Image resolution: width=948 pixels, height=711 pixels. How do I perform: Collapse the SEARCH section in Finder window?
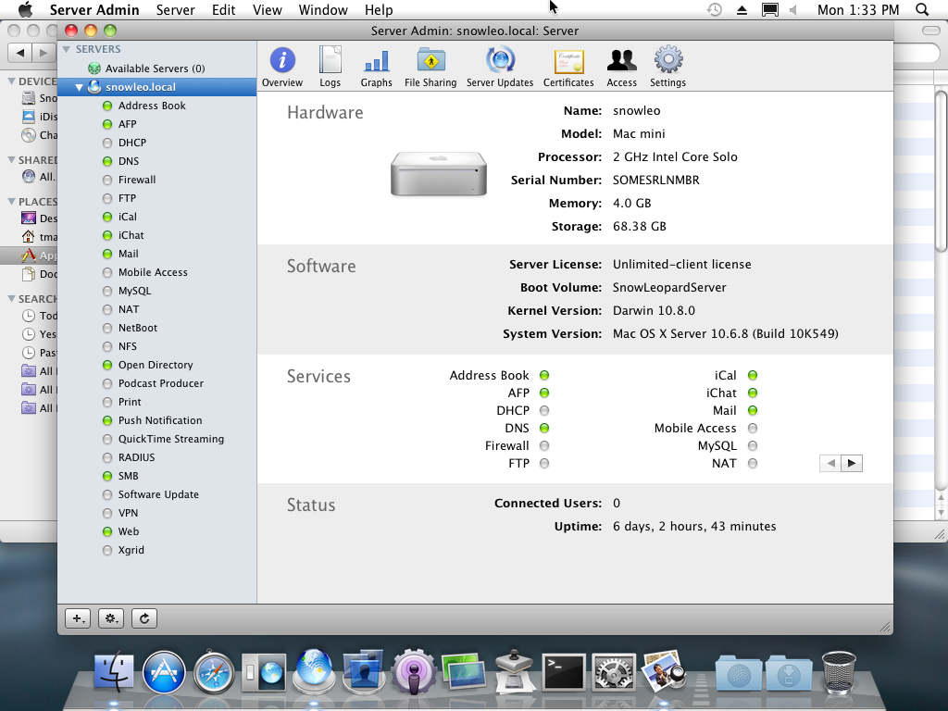click(11, 299)
